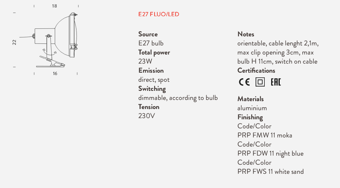Click the aluminium material text
Image resolution: width=340 pixels, height=188 pixels.
[x=252, y=108]
